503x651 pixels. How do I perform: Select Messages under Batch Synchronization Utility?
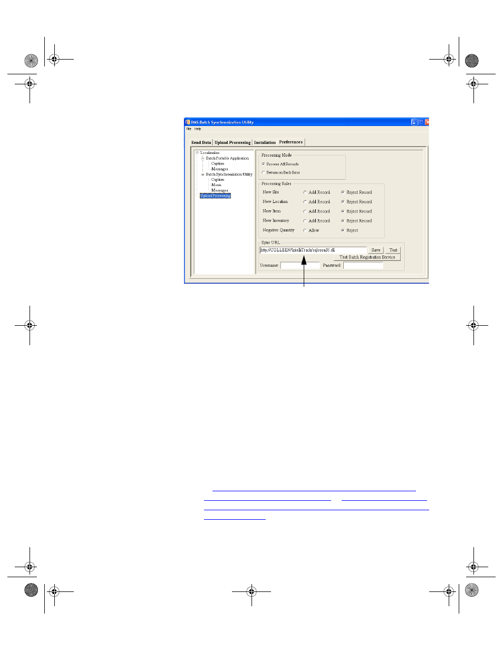tap(220, 190)
